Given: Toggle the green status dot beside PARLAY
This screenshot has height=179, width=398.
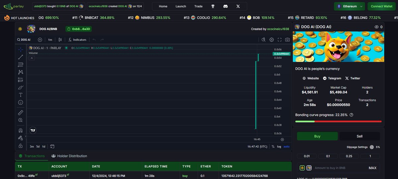Looking at the screenshot, I should tap(66, 48).
